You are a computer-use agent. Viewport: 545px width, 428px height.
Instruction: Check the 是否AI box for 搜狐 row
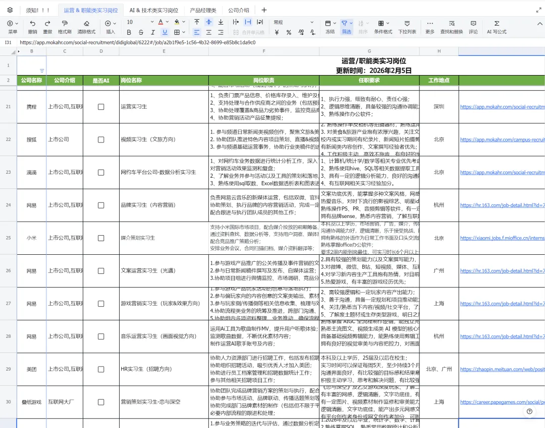point(101,139)
